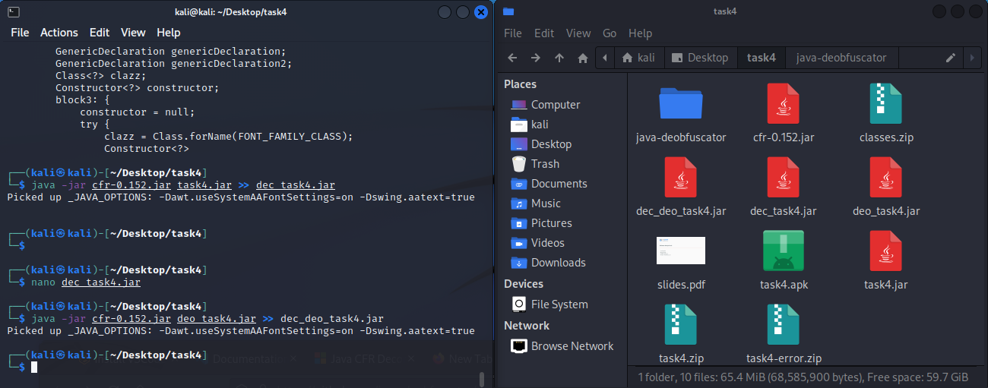Open file manager Help menu
The width and height of the screenshot is (988, 388).
coord(640,33)
